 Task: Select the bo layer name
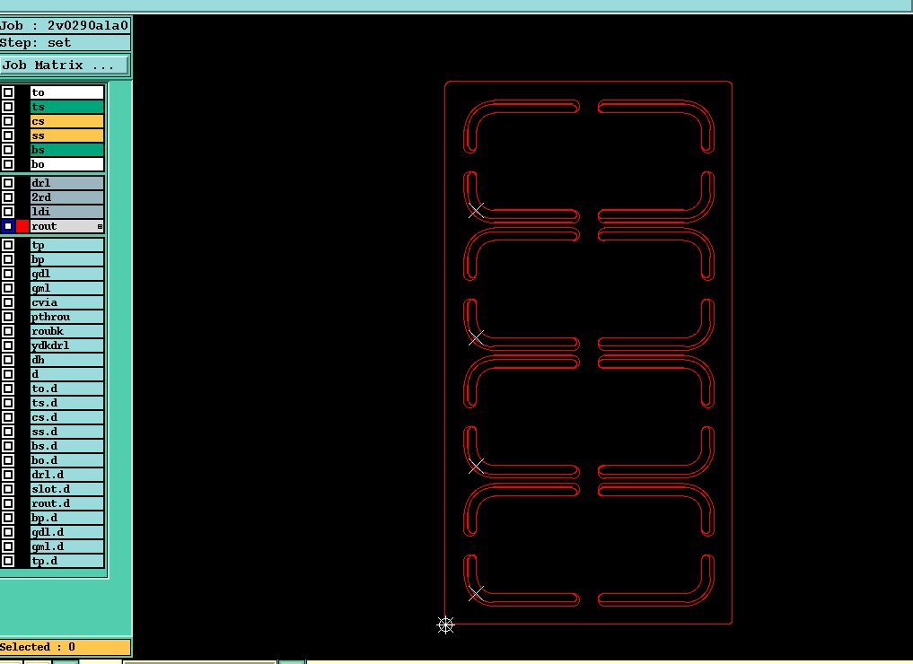(67, 164)
